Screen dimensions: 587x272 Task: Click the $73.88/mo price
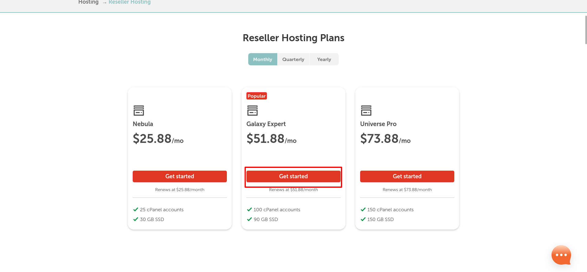click(x=385, y=139)
